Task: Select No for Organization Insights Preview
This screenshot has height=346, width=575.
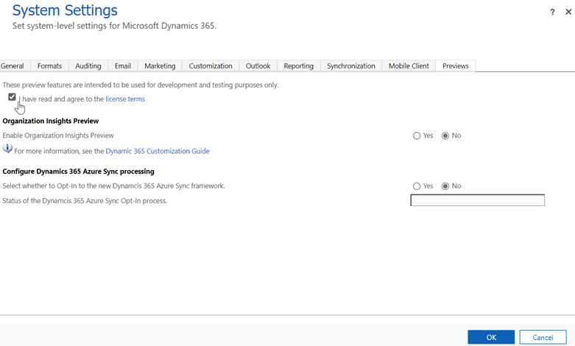Action: coord(445,136)
